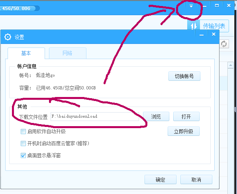This screenshot has width=237, height=194.
Task: Enable 开机时启动百度云管家 startup checkbox
Action: click(23, 143)
